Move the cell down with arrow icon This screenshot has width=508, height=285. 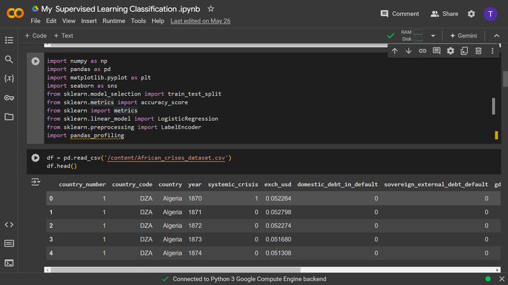[x=408, y=51]
